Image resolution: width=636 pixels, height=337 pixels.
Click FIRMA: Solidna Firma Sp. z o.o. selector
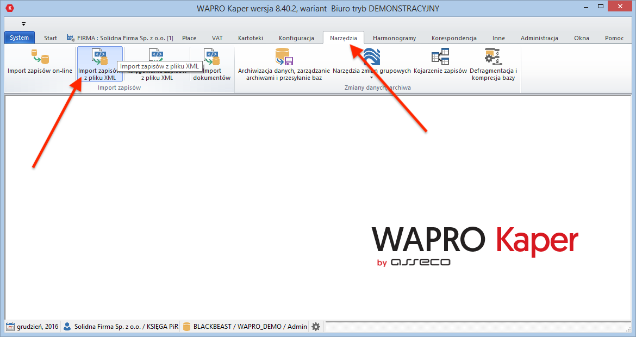pos(120,38)
